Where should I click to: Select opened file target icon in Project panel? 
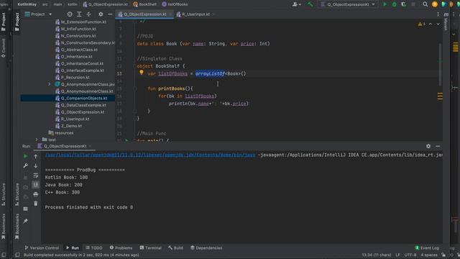70,14
